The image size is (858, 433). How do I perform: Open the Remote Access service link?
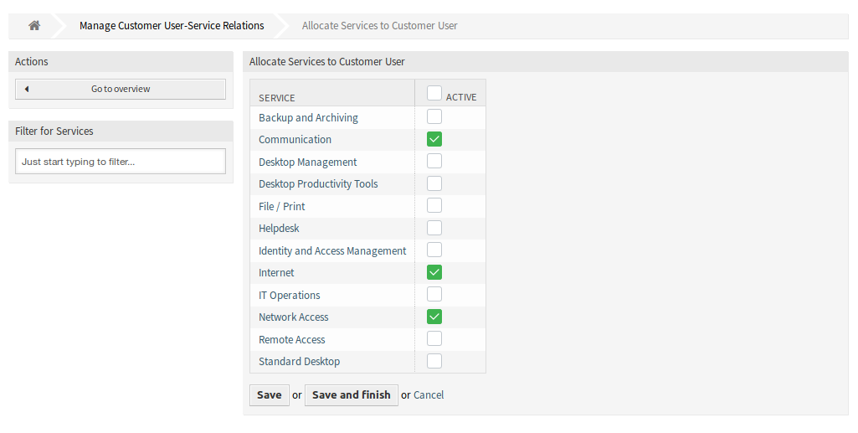pyautogui.click(x=291, y=339)
